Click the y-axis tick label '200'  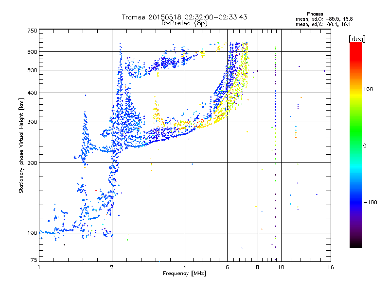tap(33, 163)
